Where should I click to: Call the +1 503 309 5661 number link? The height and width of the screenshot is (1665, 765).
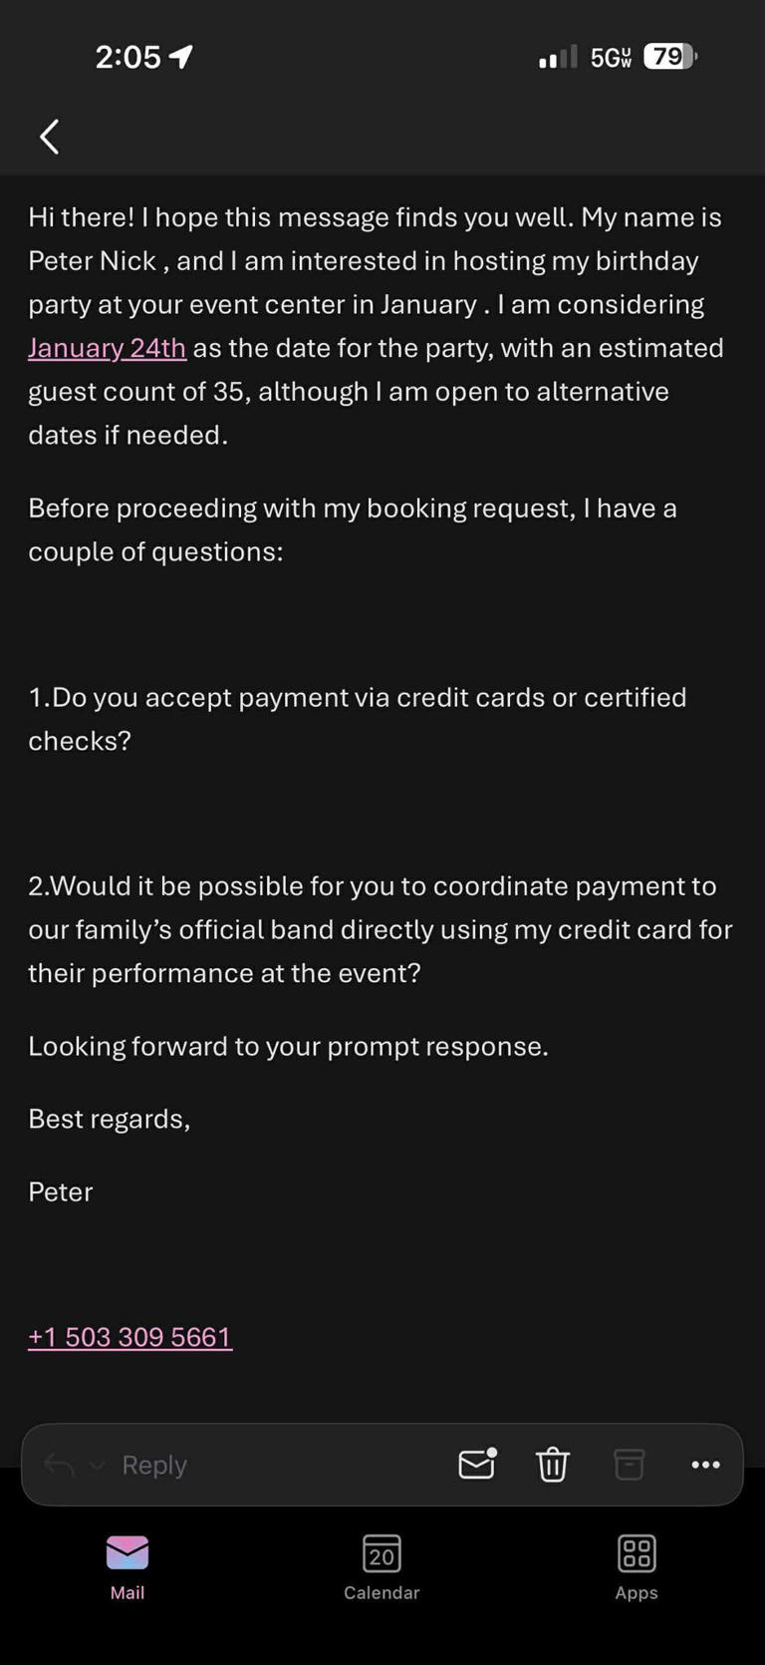point(129,1336)
